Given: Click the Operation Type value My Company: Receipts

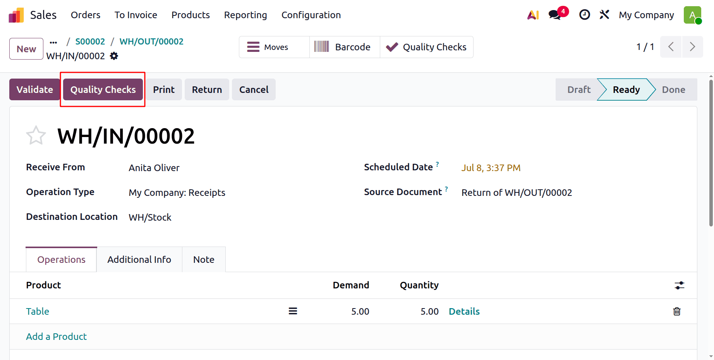Looking at the screenshot, I should pos(177,192).
